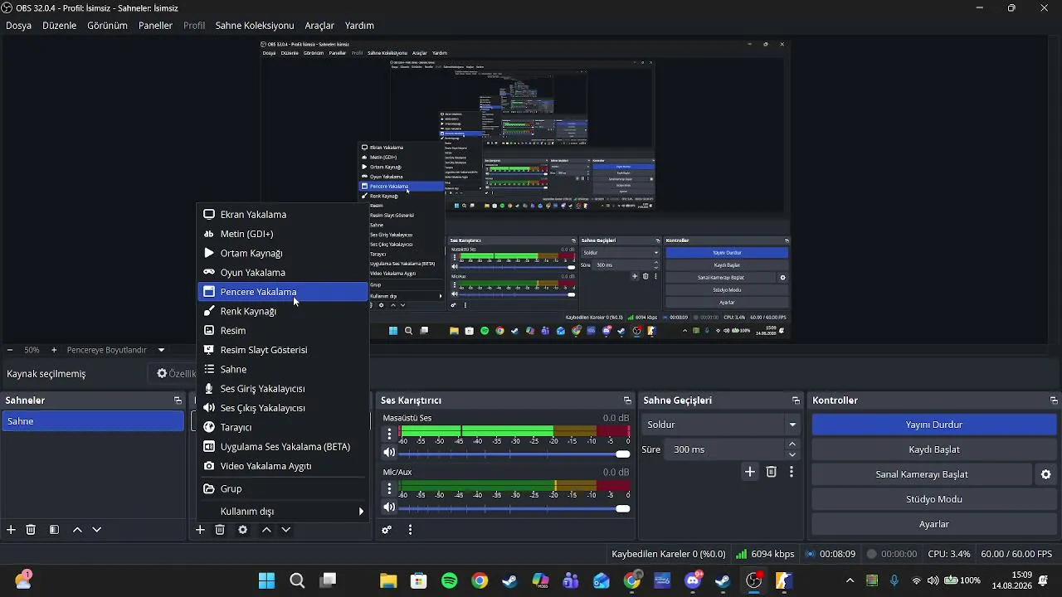Add Video Yakalama Aygıtı source
This screenshot has height=597, width=1062.
click(x=282, y=466)
